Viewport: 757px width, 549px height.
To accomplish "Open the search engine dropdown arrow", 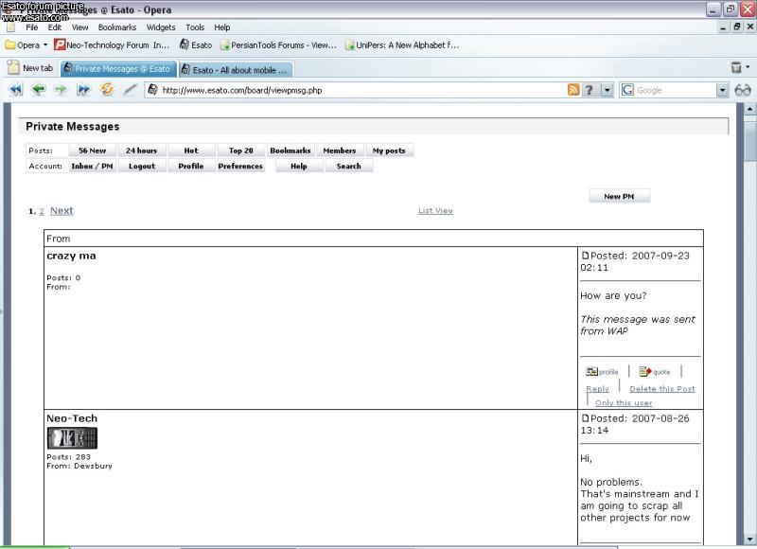I will point(722,90).
